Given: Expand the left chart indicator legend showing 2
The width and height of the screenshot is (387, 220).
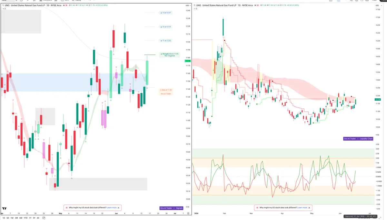Looking at the screenshot, I should pyautogui.click(x=4, y=9).
